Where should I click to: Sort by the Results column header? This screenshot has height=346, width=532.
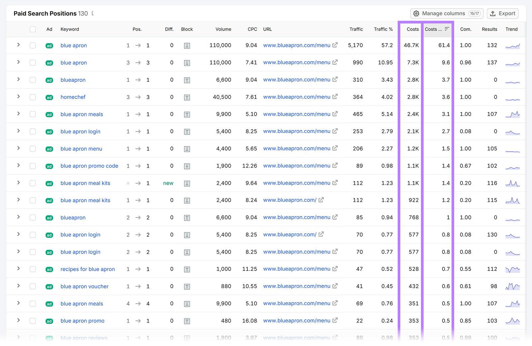489,29
